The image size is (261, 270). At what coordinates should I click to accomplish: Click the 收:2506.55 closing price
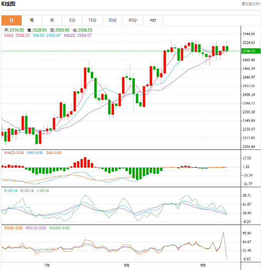point(83,30)
